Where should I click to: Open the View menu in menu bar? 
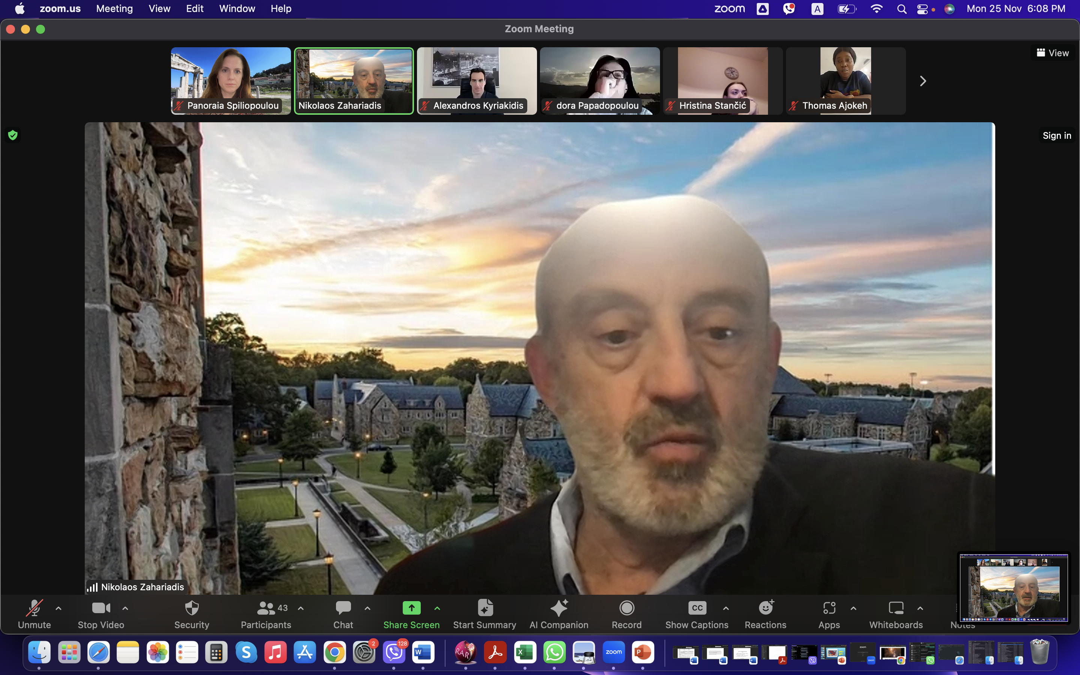click(159, 9)
